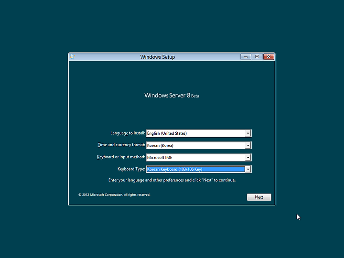
Task: Click the 2012 Microsoft Corporation copyright text
Action: 114,195
